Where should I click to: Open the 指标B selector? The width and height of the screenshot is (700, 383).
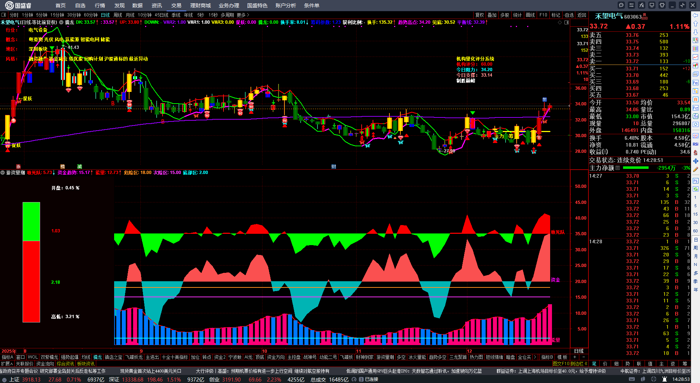547,357
